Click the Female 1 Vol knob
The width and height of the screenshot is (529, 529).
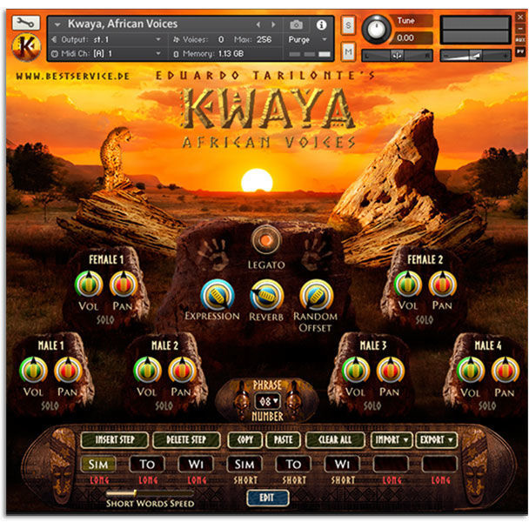pyautogui.click(x=89, y=285)
